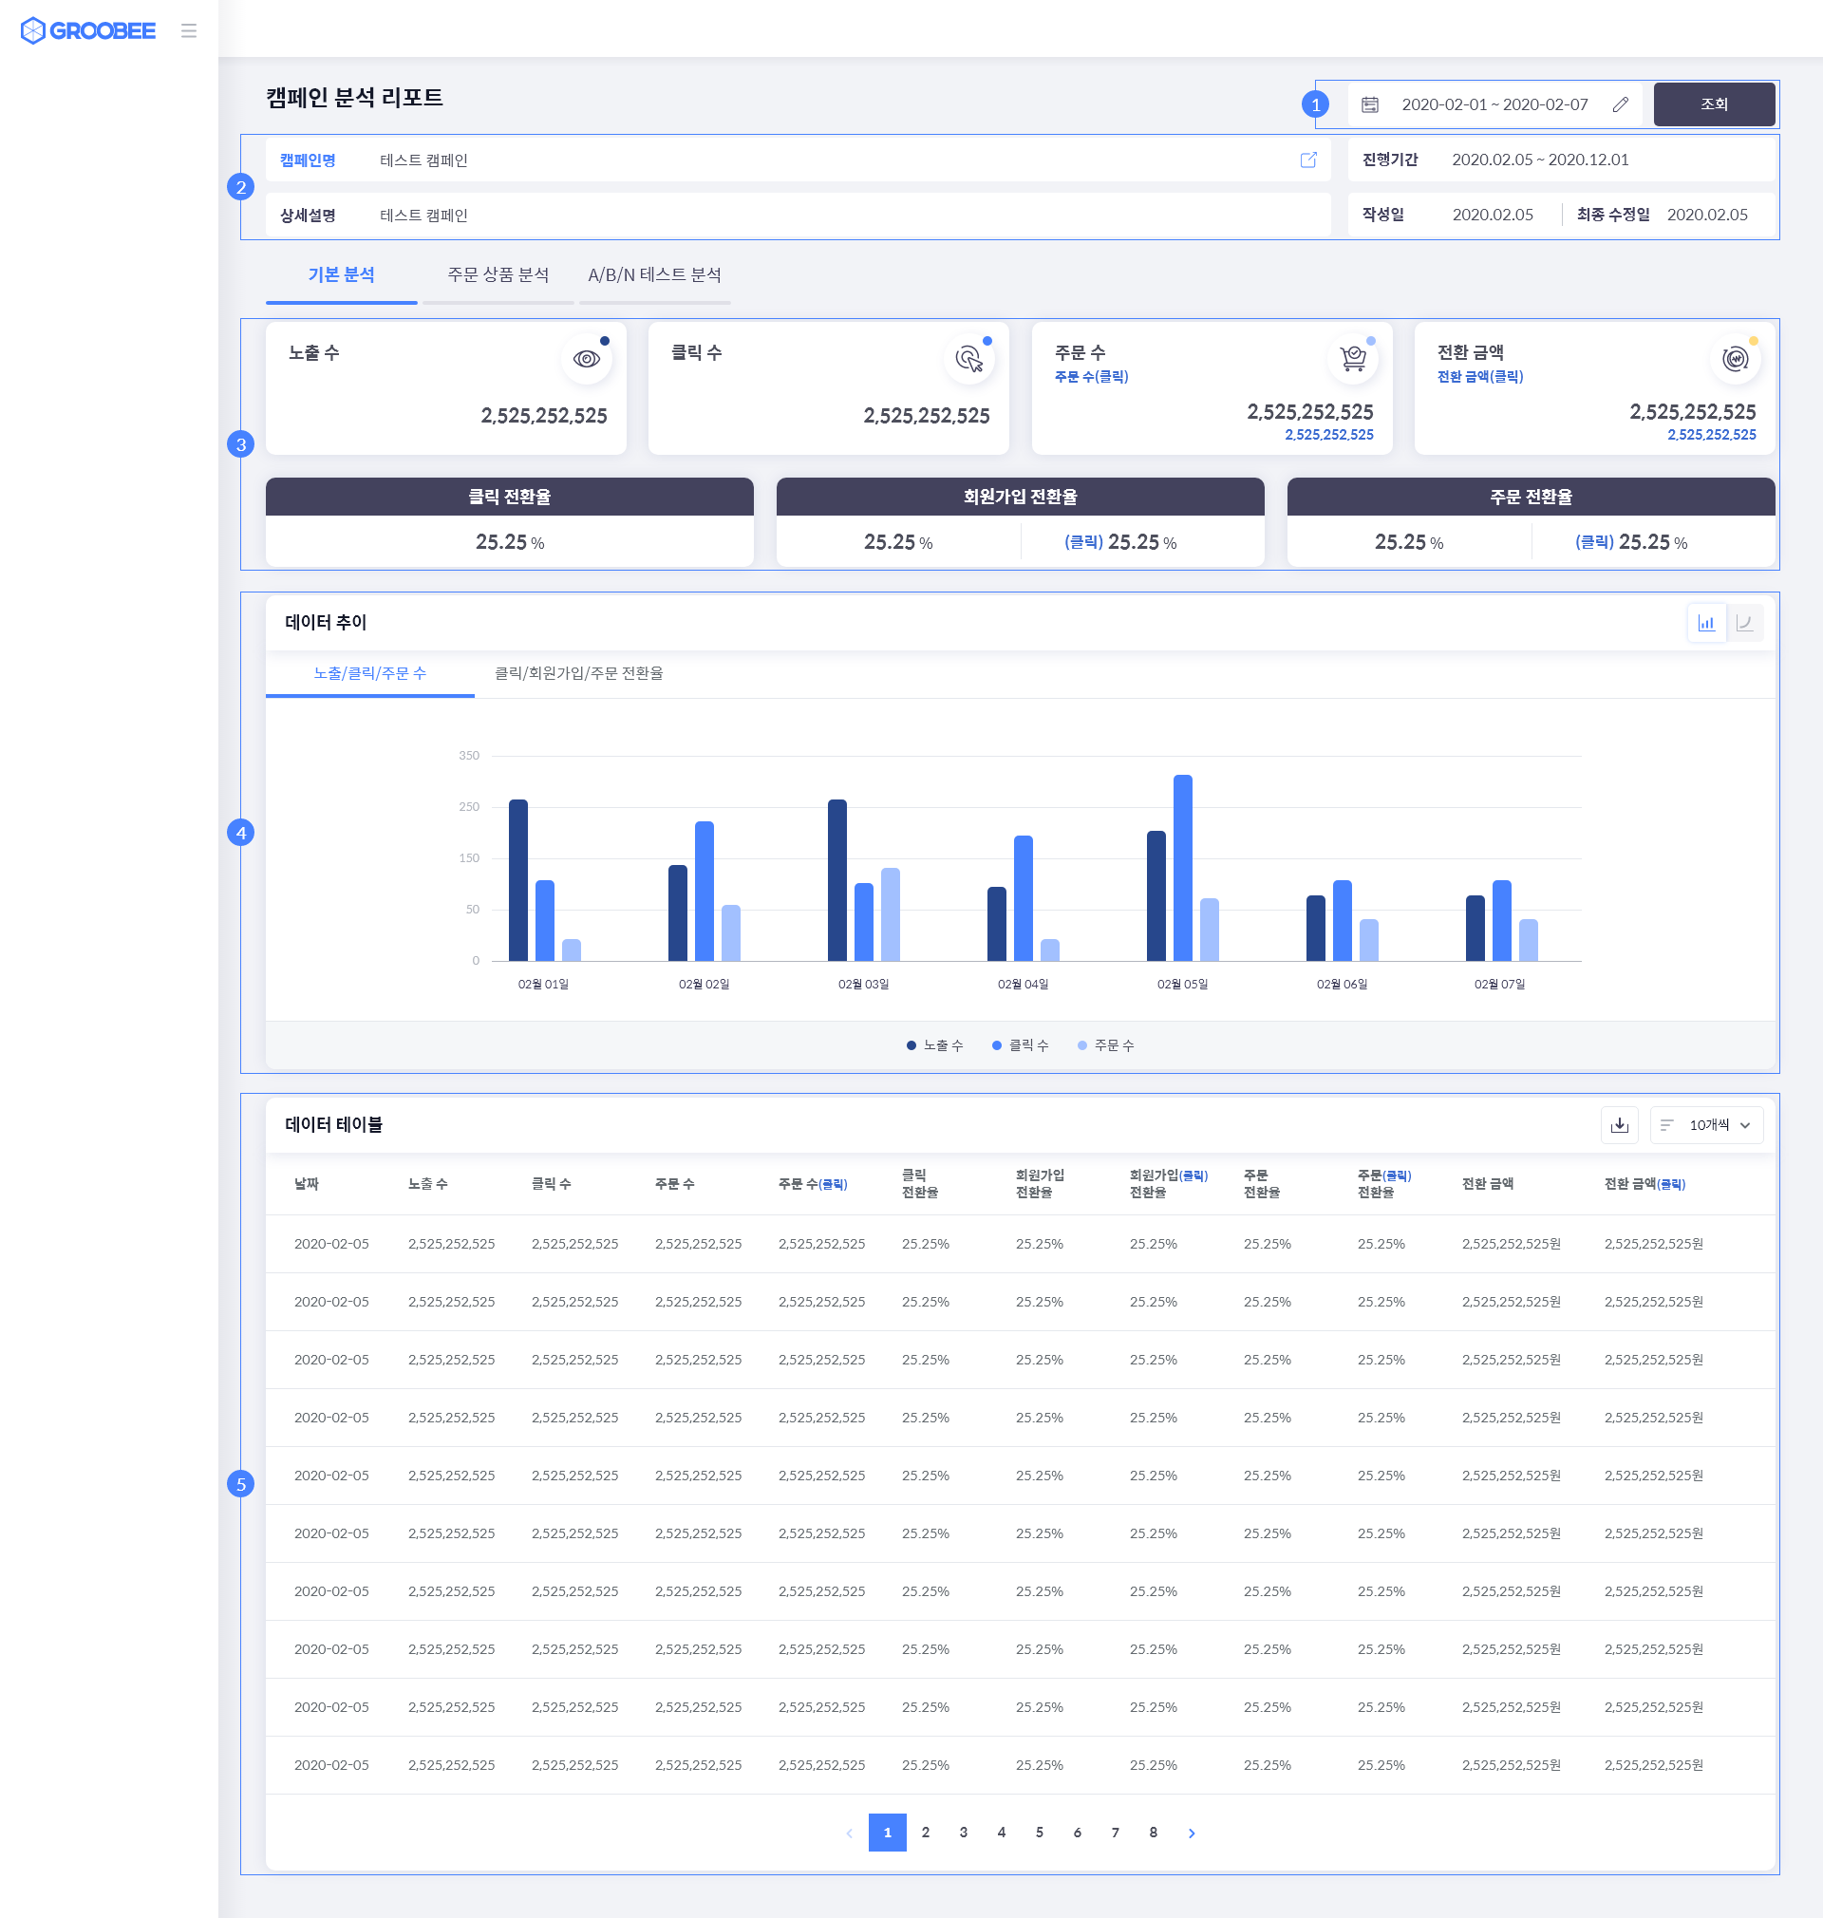The image size is (1823, 1918).
Task: Go to next pagination page arrow
Action: (1192, 1833)
